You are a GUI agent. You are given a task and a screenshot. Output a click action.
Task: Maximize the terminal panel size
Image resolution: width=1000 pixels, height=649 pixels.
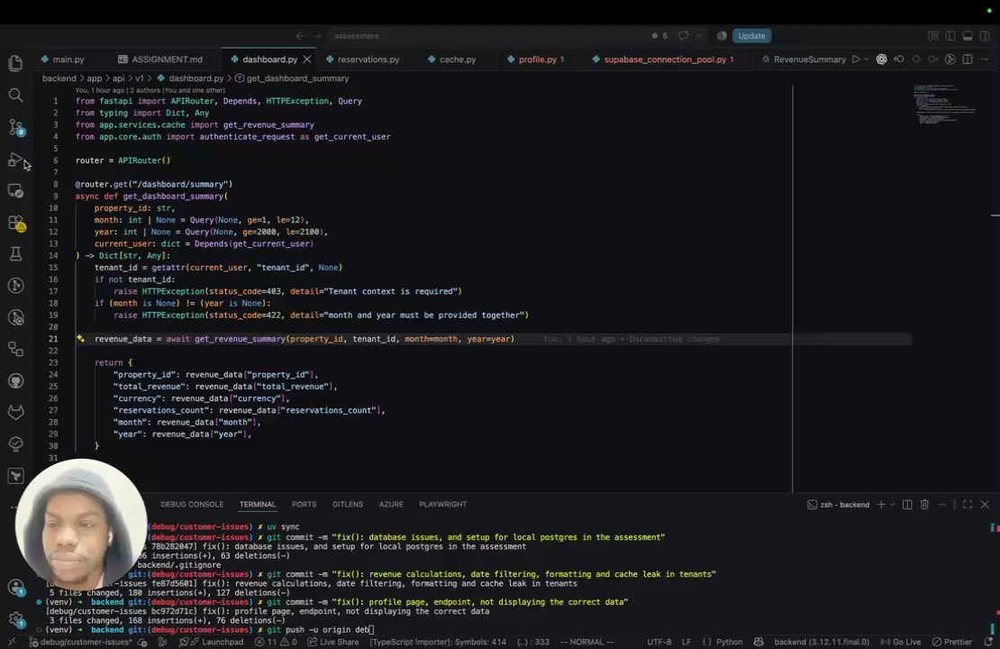coord(968,504)
